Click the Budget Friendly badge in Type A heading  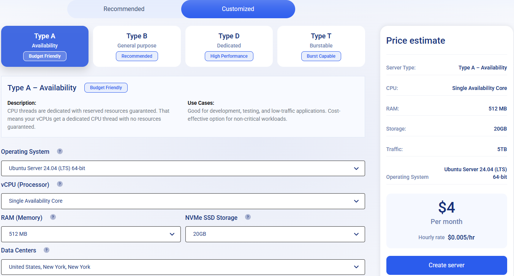106,88
